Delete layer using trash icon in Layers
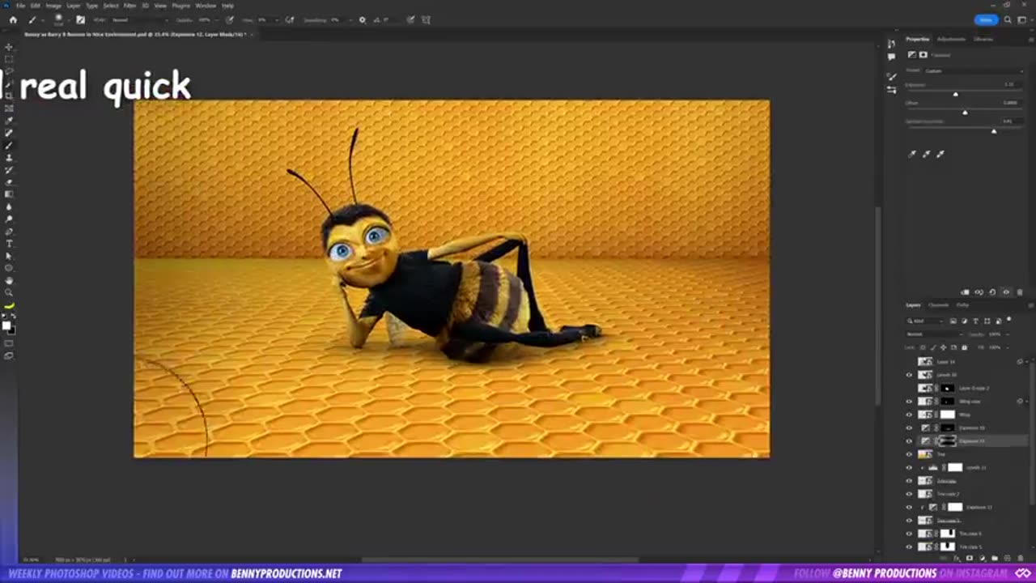 coord(1021,558)
